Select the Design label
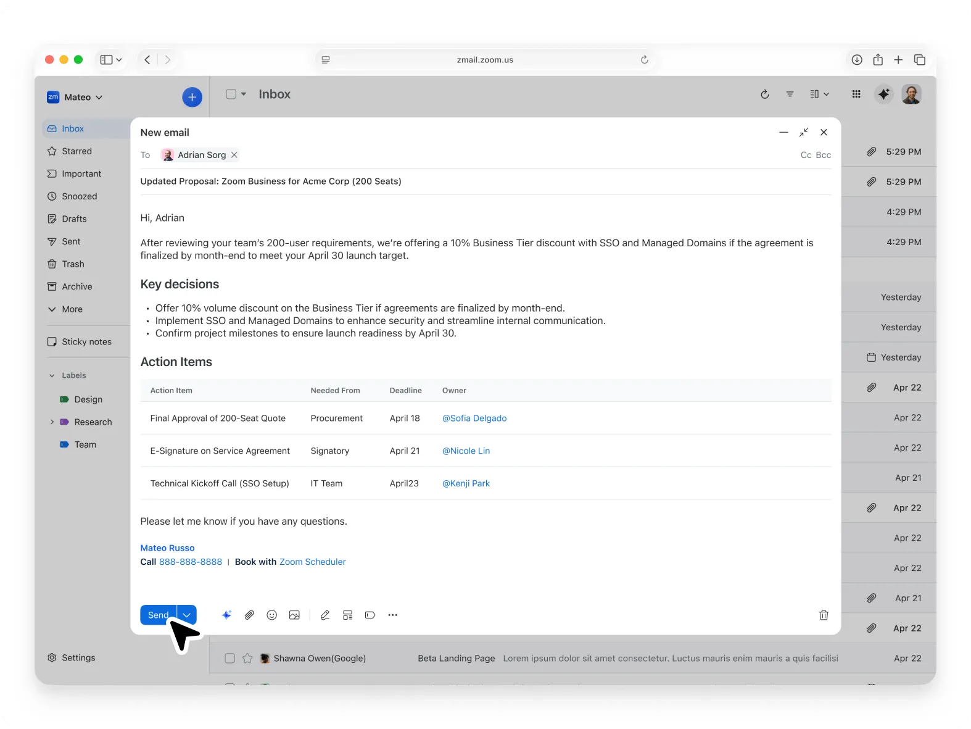The height and width of the screenshot is (729, 971). click(88, 399)
